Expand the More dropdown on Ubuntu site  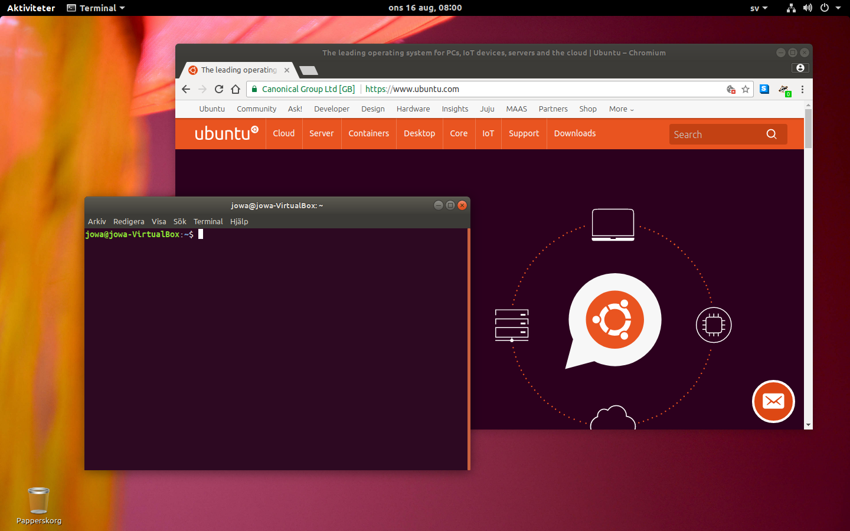(622, 109)
